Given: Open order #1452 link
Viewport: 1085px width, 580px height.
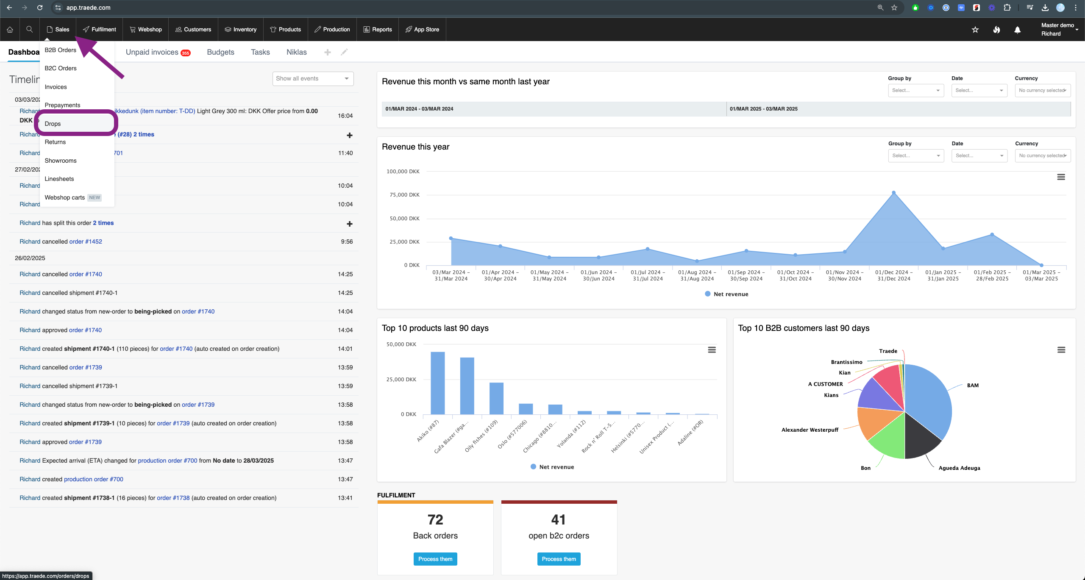Looking at the screenshot, I should point(86,241).
